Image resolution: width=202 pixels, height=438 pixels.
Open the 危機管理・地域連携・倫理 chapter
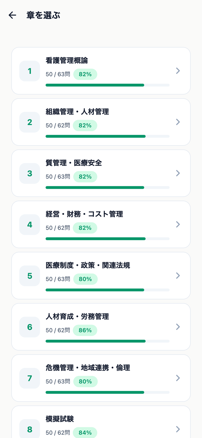click(x=101, y=378)
